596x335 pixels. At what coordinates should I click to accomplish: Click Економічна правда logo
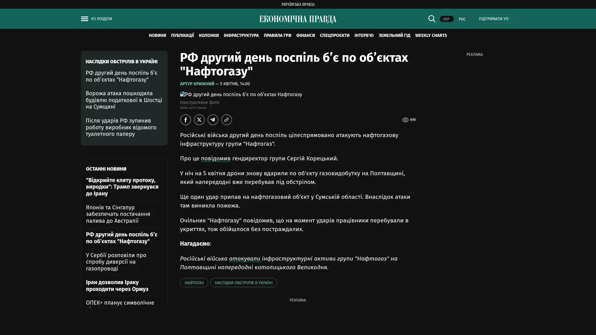pyautogui.click(x=298, y=19)
